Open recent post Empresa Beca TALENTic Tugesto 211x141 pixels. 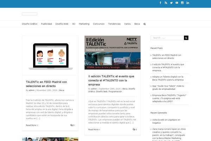(x=169, y=98)
